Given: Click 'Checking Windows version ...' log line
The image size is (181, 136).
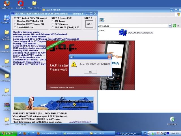Looking at the screenshot, I should (x=28, y=32).
